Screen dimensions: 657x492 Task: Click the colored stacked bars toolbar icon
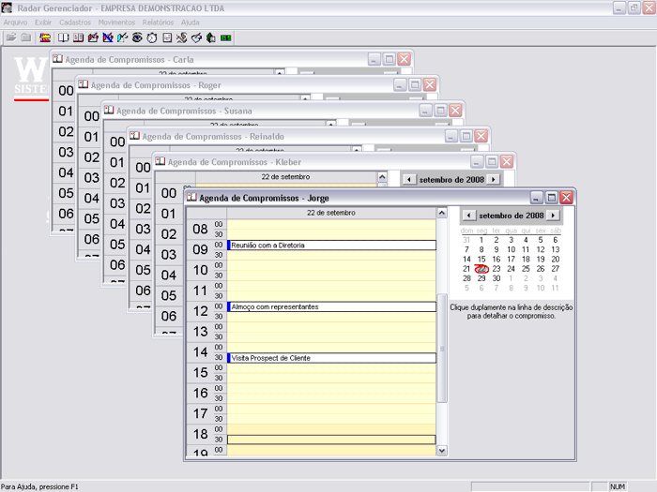tap(44, 37)
